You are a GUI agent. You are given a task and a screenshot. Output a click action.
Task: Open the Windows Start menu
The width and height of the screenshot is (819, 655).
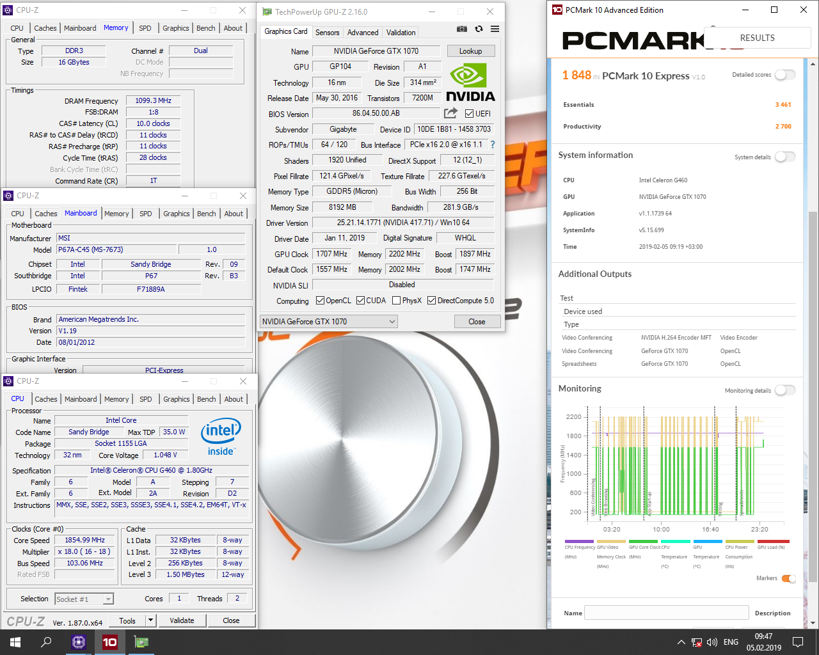[15, 642]
